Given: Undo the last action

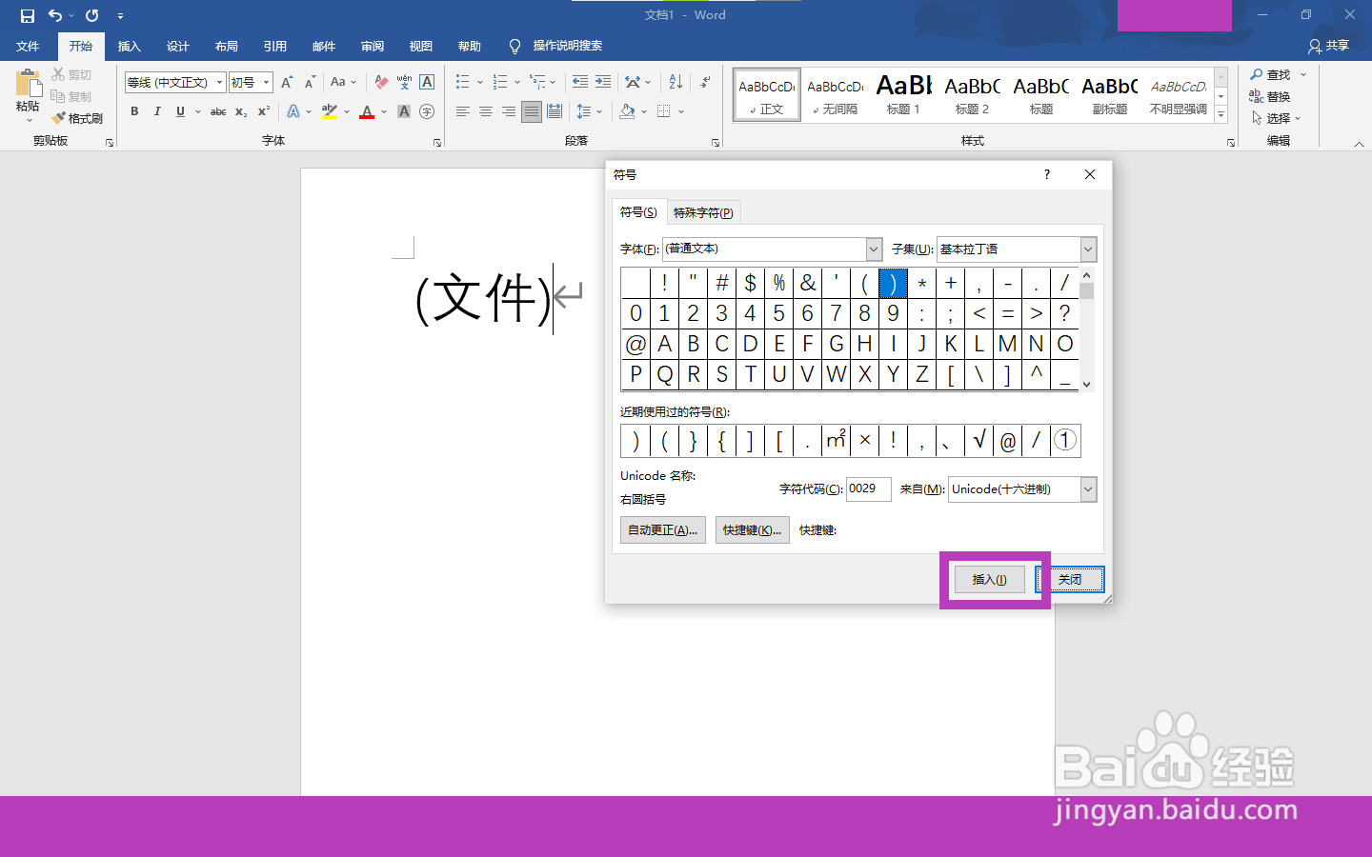Looking at the screenshot, I should pos(55,15).
